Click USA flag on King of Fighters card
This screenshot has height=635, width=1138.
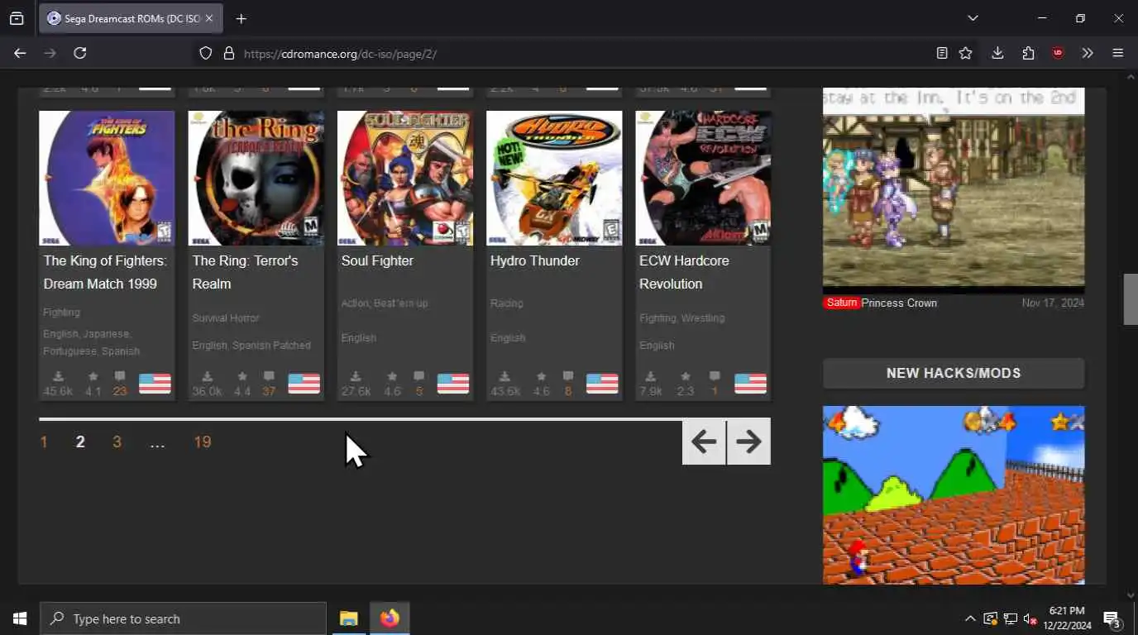tap(155, 384)
